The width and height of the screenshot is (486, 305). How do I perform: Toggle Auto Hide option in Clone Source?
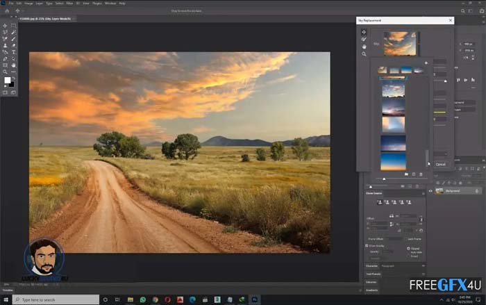tap(416, 252)
